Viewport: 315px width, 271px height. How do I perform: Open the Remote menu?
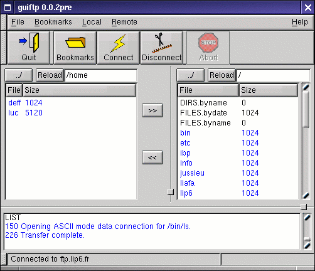click(124, 22)
